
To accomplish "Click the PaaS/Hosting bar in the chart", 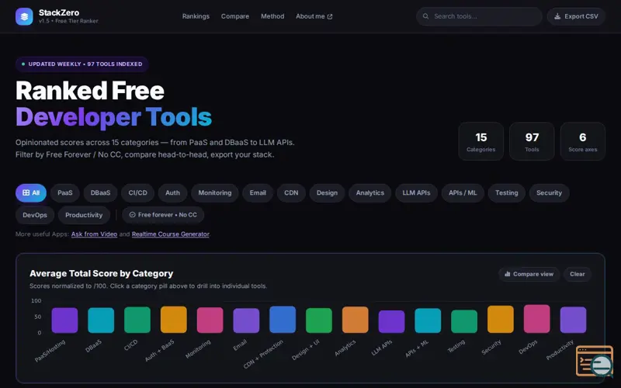I will [64, 320].
